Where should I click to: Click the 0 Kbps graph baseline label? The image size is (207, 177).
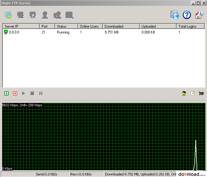coord(7,168)
